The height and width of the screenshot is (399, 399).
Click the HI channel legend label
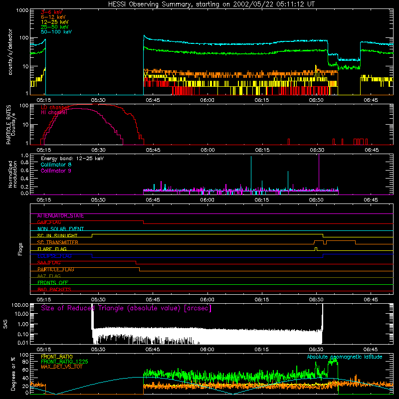click(x=54, y=112)
